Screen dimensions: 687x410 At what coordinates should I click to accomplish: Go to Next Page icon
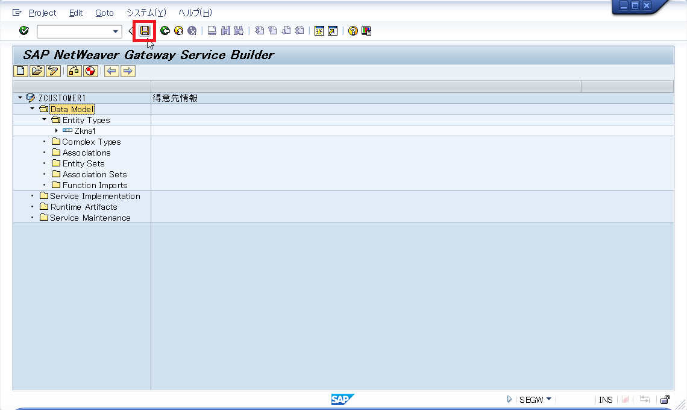[286, 31]
